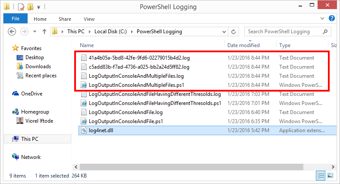The image size is (340, 184).
Task: Switch to large icons view layout
Action: (330, 175)
